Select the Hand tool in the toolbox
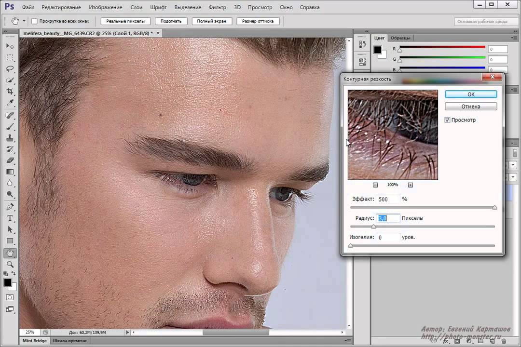The width and height of the screenshot is (521, 347). [10, 254]
